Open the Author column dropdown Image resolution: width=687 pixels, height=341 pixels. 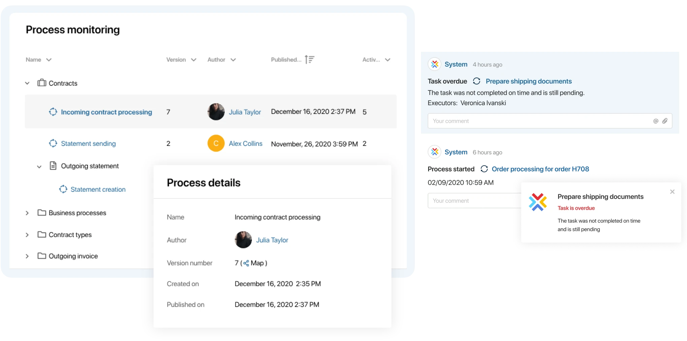[233, 60]
